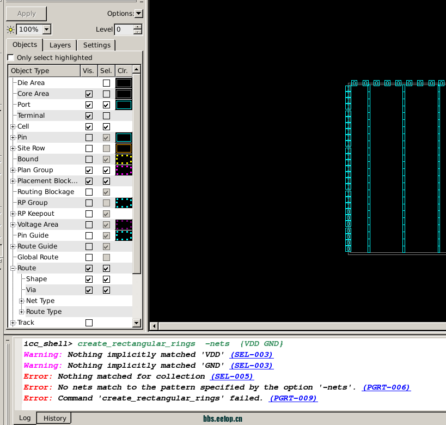This screenshot has width=446, height=425.
Task: Expand the Plan Group node
Action: 13,170
